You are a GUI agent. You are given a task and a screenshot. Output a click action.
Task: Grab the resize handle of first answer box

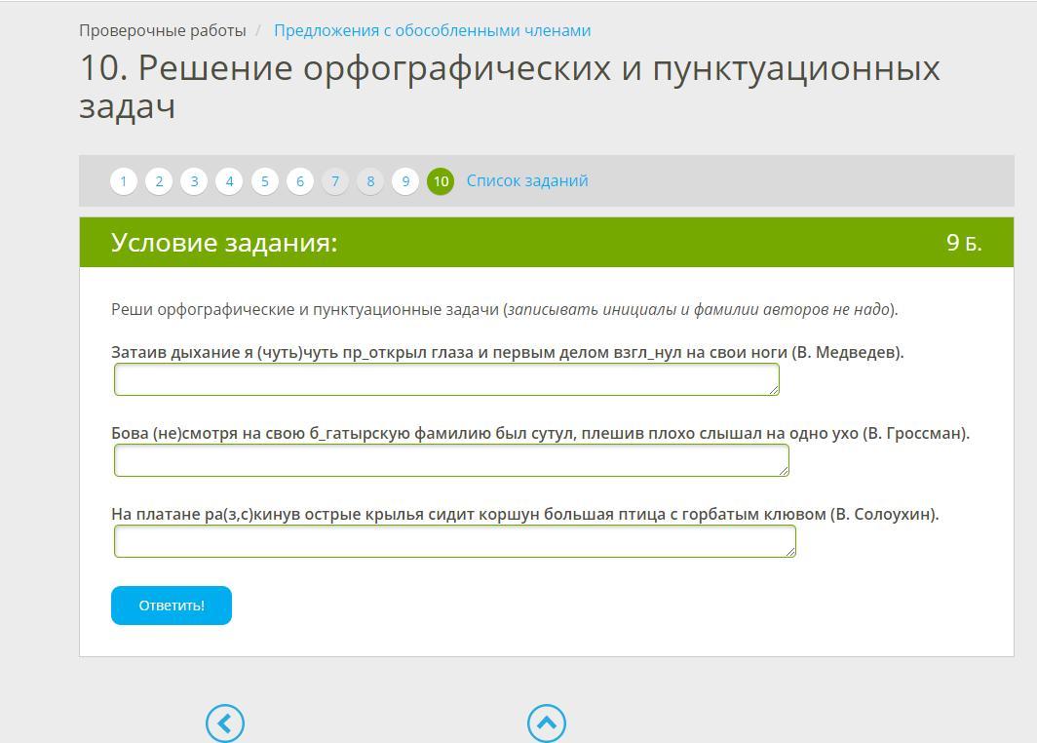(774, 390)
